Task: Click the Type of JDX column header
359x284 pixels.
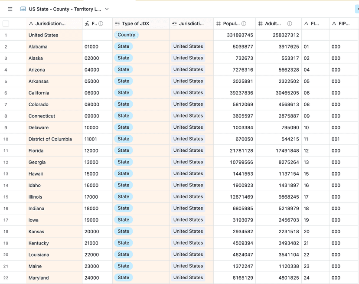Action: 135,23
